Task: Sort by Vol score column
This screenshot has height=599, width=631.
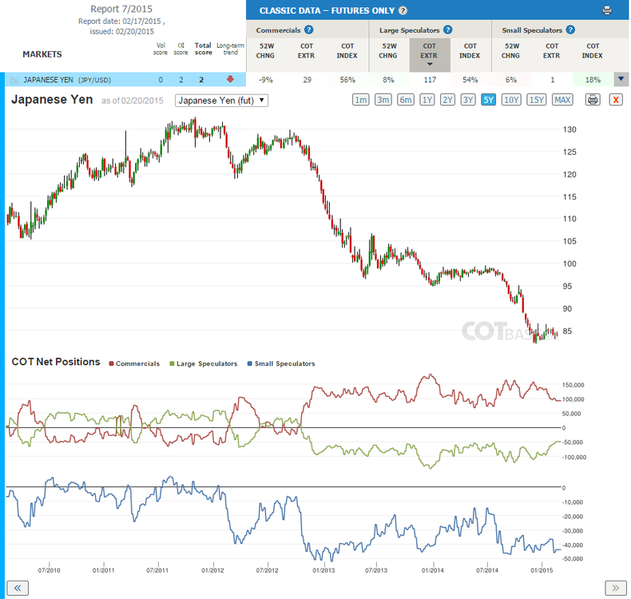Action: [161, 49]
